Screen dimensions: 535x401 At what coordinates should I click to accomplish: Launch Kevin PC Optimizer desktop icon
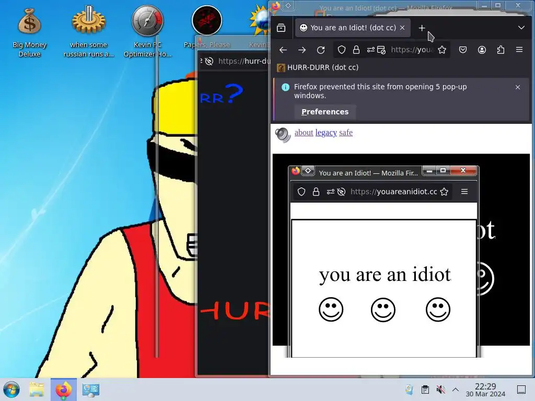coord(147,32)
